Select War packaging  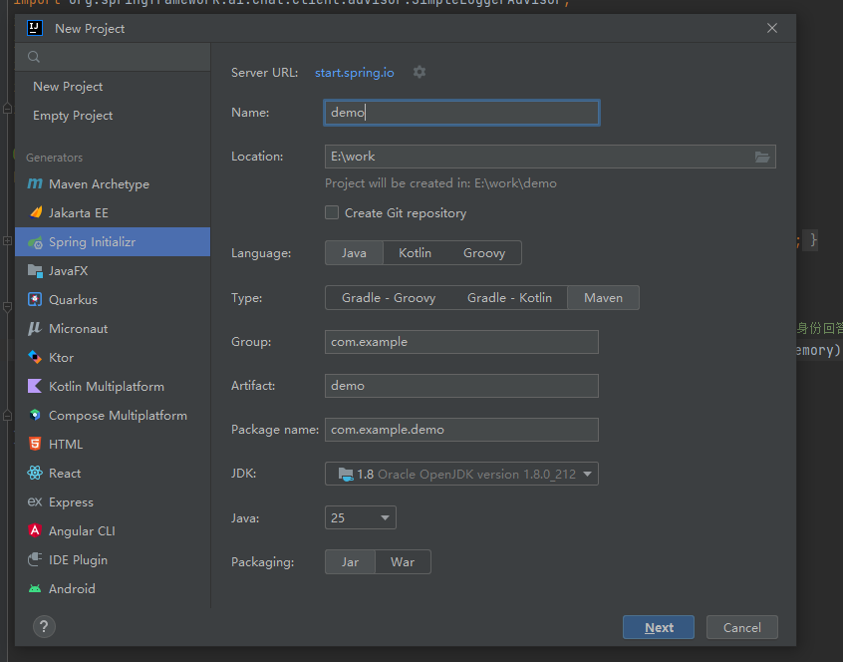403,562
